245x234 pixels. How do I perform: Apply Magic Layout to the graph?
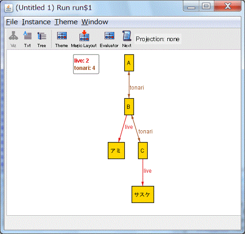84,39
